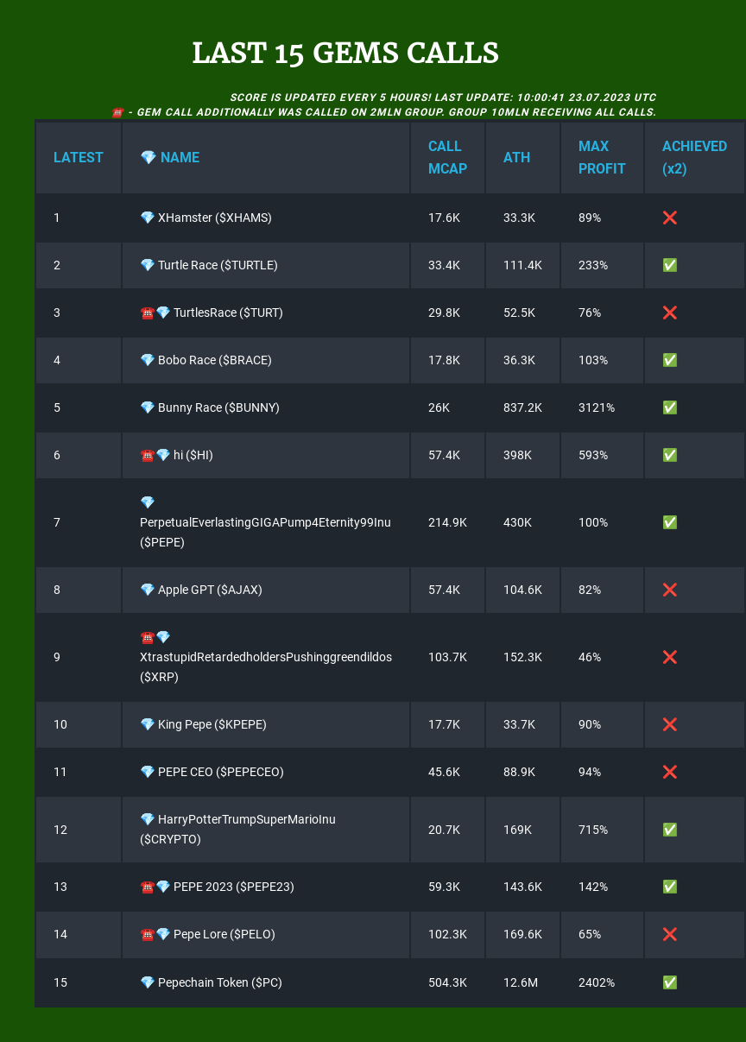Click the green checkmark in Pepechain Token row
Viewport: 746px width, 1042px height.
pyautogui.click(x=669, y=982)
